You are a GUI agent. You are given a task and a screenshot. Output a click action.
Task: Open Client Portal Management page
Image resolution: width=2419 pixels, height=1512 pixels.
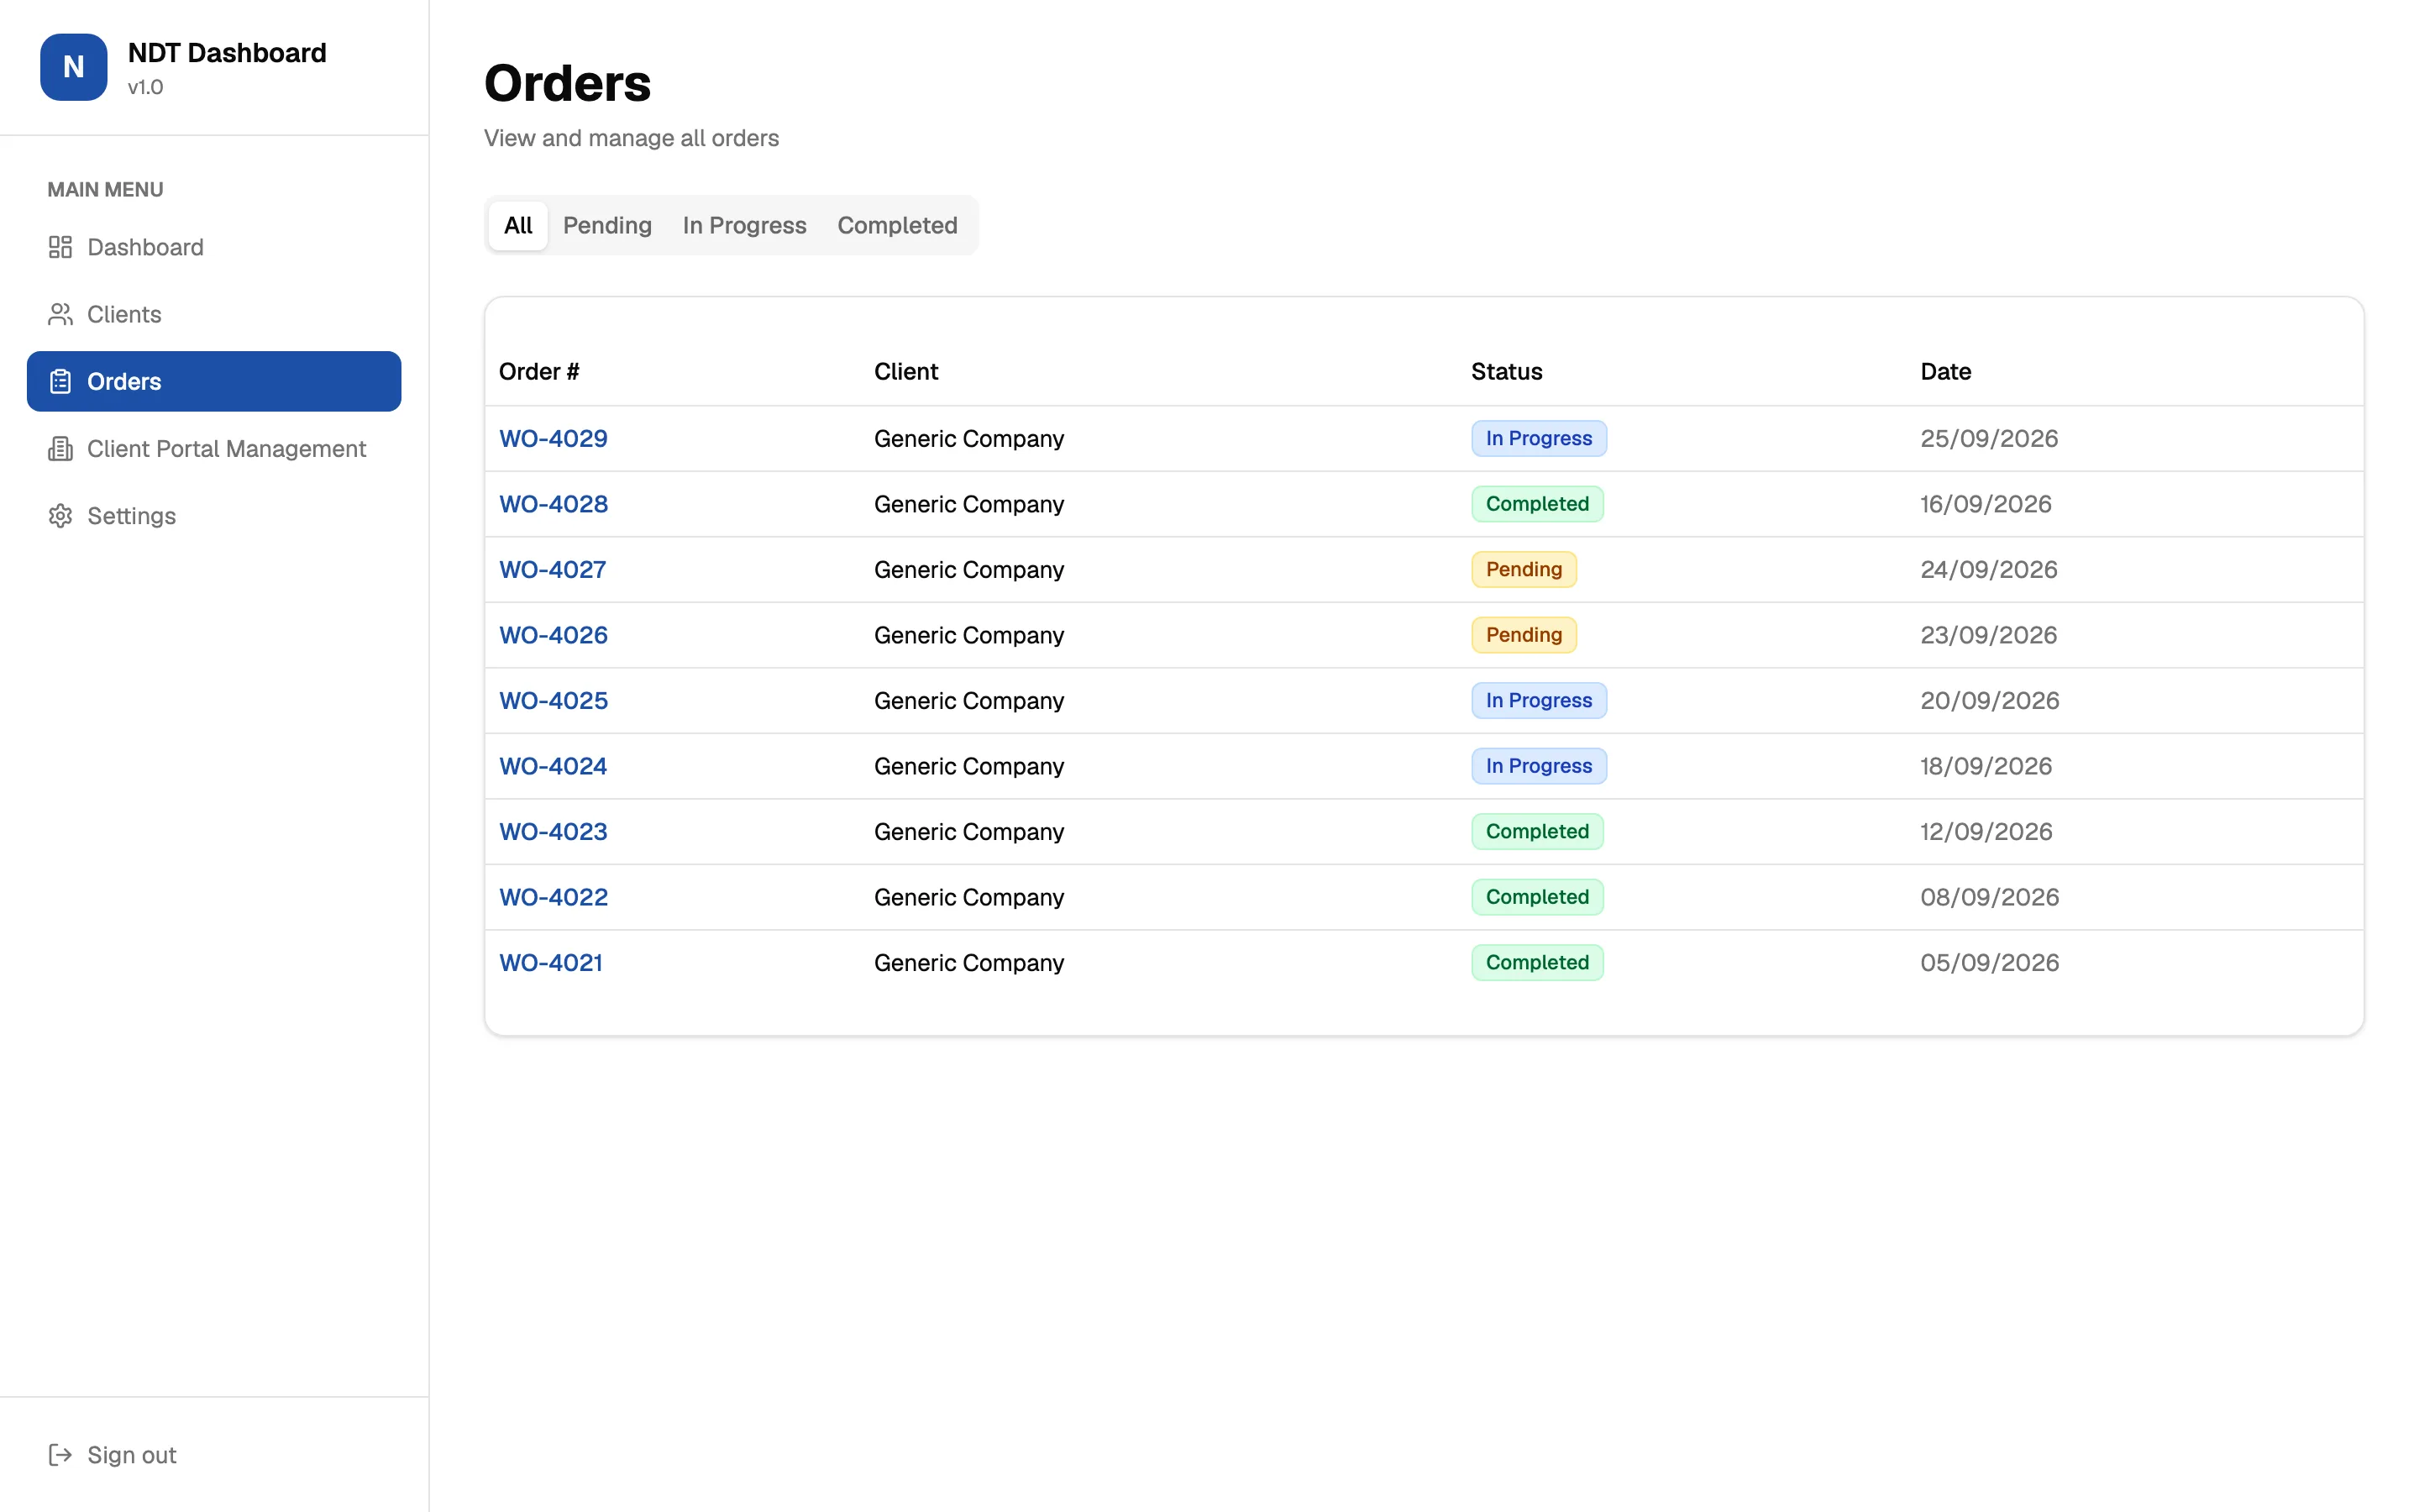click(214, 448)
